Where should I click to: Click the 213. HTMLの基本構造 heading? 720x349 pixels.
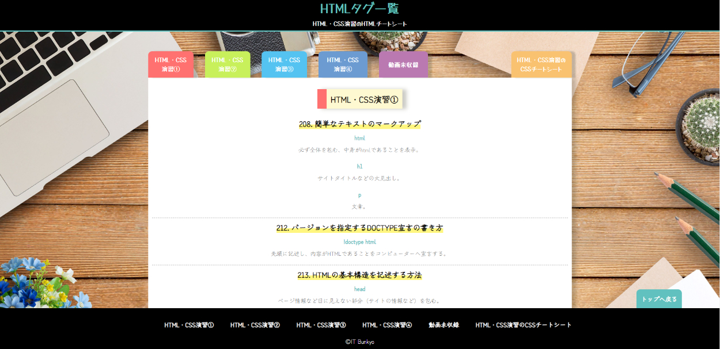pyautogui.click(x=359, y=275)
